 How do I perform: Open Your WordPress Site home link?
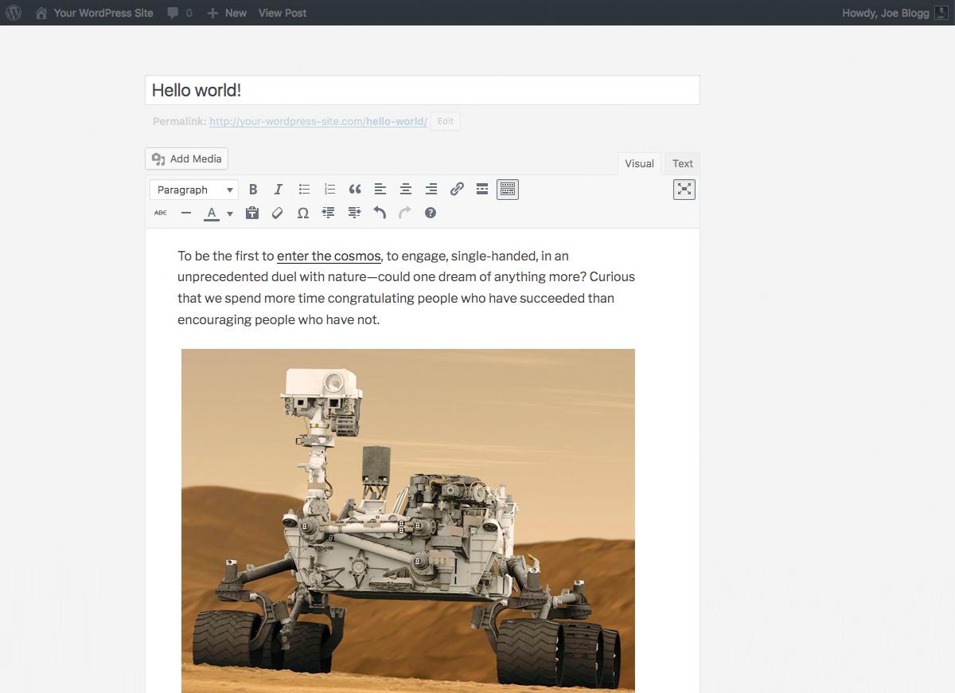(95, 13)
